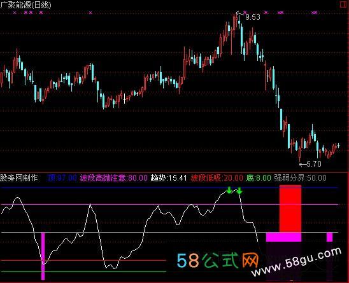Select the tall red bar in indicator pane
Viewport: 349px width, 283px height.
pos(290,209)
